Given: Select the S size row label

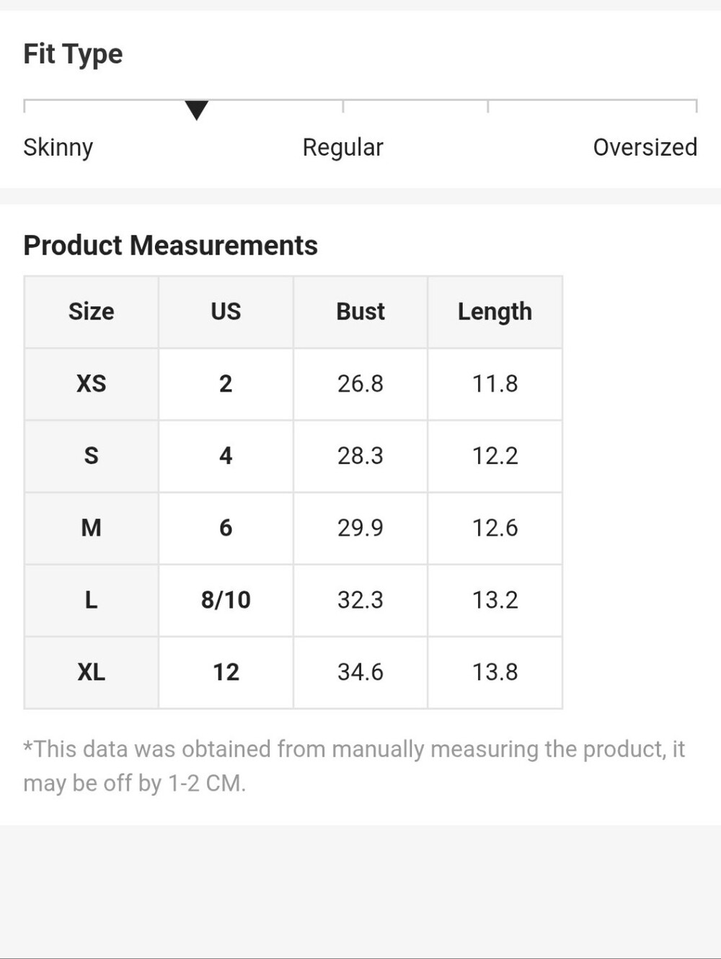Looking at the screenshot, I should pos(92,456).
